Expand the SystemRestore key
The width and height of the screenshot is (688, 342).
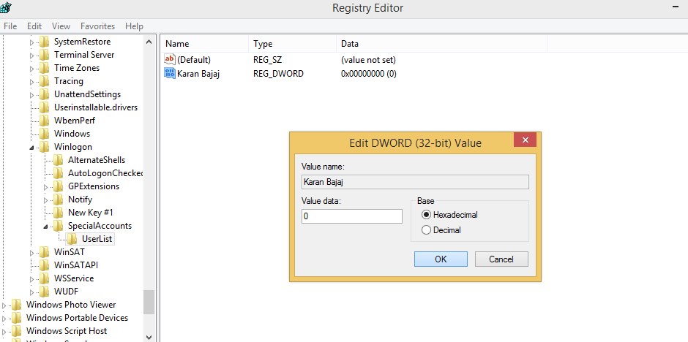click(31, 42)
